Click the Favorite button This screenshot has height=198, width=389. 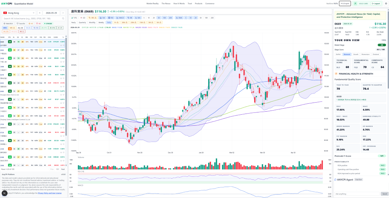click(21, 23)
